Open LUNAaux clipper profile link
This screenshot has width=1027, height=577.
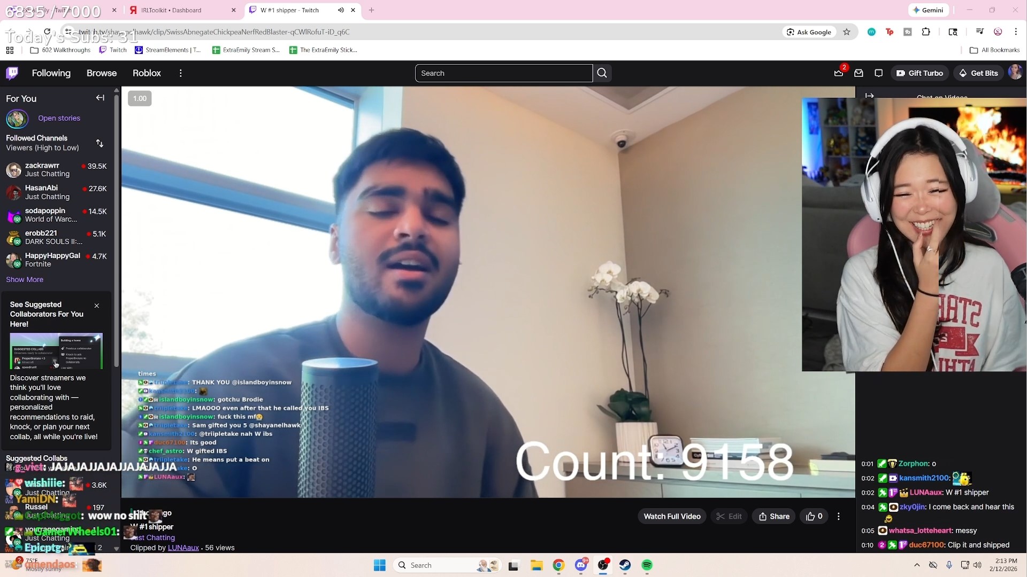click(183, 548)
